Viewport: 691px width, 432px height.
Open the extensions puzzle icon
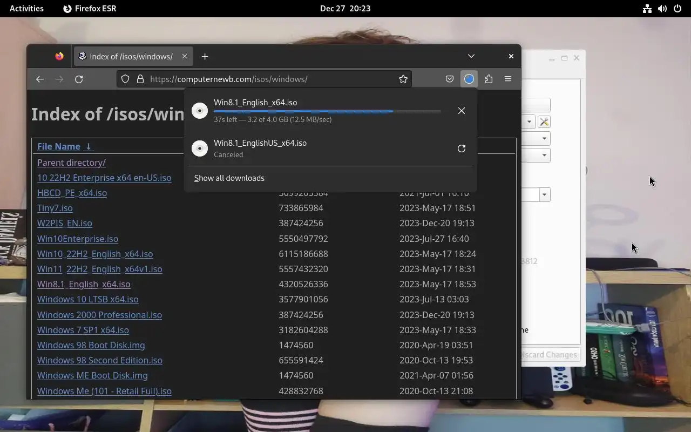click(x=489, y=79)
